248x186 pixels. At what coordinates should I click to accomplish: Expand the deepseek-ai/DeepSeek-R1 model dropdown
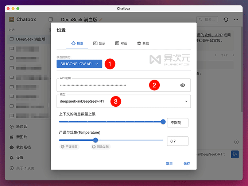coord(124,101)
